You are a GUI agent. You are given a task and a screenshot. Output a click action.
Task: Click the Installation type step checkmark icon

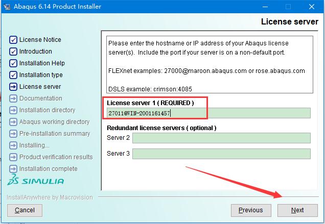pyautogui.click(x=13, y=75)
